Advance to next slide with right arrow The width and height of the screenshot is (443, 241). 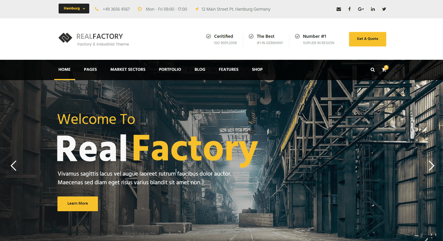click(x=431, y=166)
